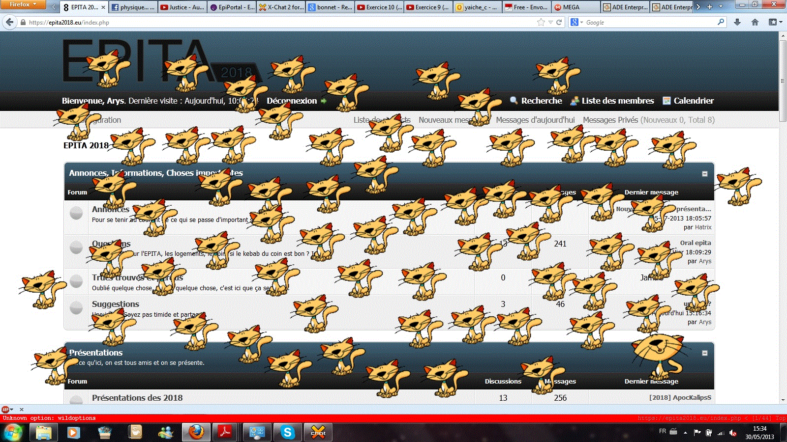Open the Downloads arrow icon
This screenshot has height=442, width=787.
(737, 22)
